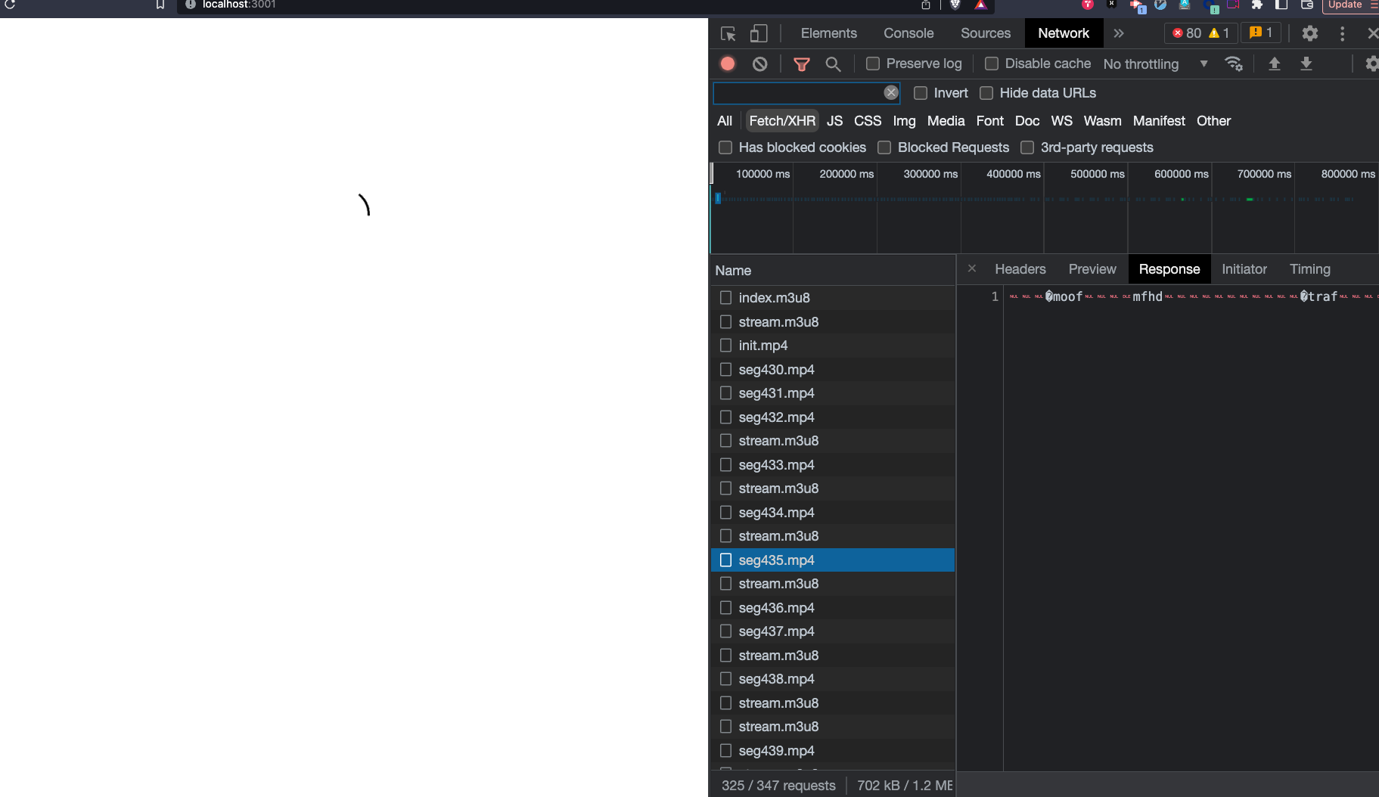Search within network requests
Screen dimensions: 1379x797
point(833,64)
